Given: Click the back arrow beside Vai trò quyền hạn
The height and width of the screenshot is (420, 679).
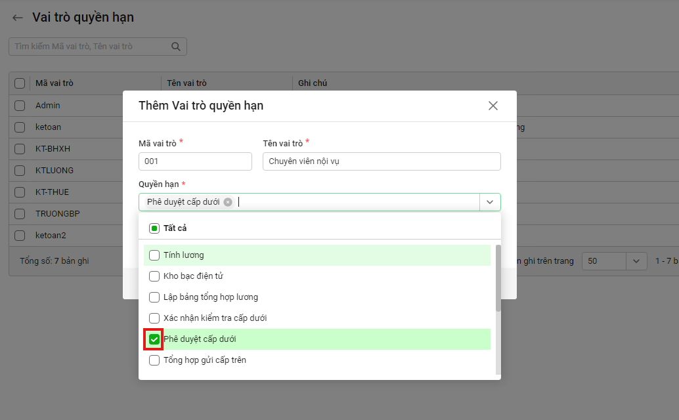Looking at the screenshot, I should pos(18,18).
